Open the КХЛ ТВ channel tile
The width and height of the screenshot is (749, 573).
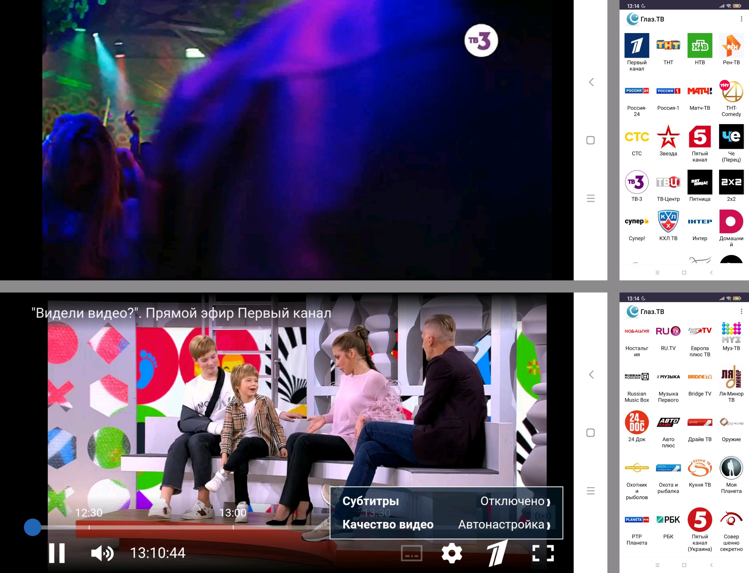[x=668, y=226]
